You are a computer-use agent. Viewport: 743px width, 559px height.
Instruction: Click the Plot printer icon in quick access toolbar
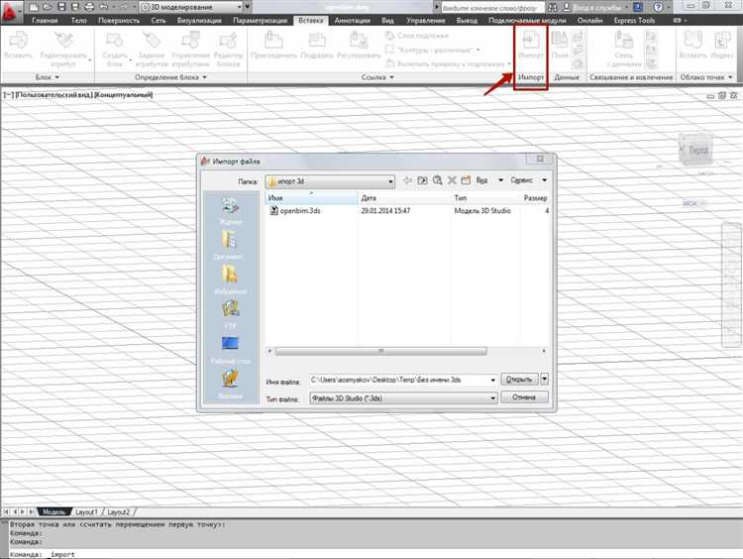coord(89,7)
